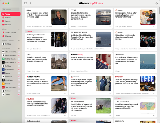The image size is (160, 123).
Task: Open more options for Lutnick Epstein story
Action: 65,116
